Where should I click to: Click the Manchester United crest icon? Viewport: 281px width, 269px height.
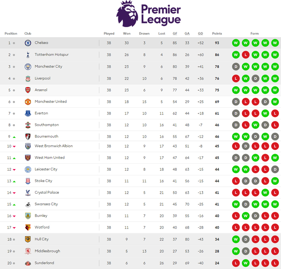click(x=28, y=102)
